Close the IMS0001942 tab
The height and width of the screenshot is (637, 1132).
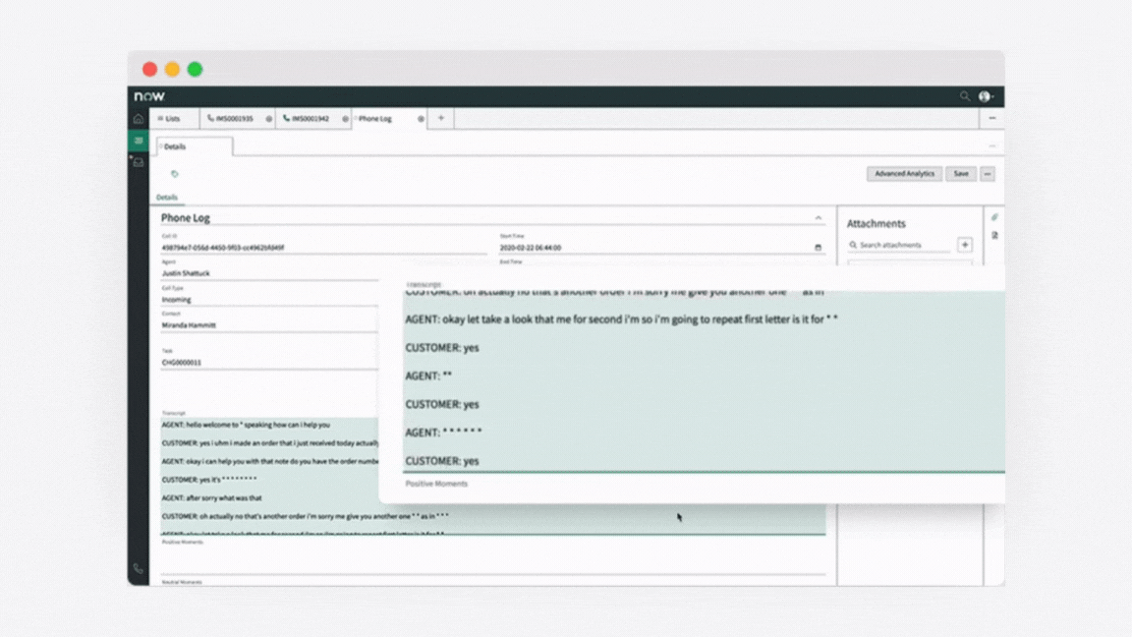[x=345, y=118]
